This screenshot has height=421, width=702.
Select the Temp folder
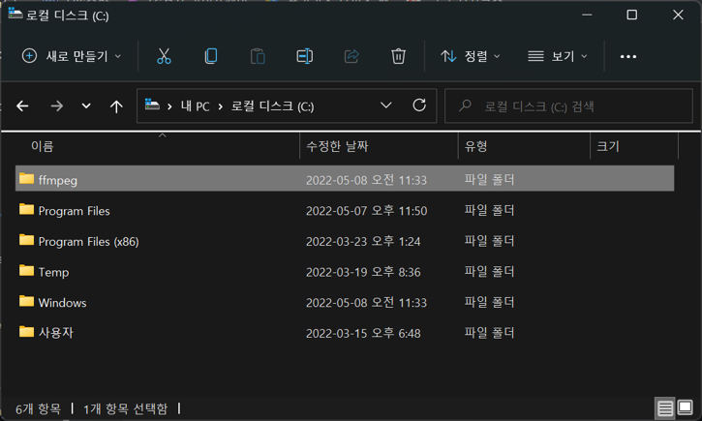tap(345, 272)
